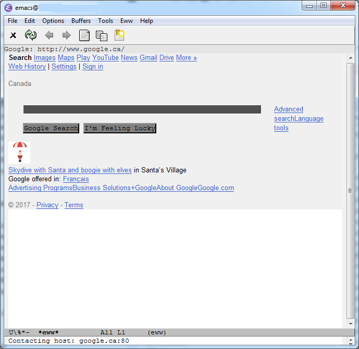
Task: Click the Emacs logo in the title bar
Action: 8,8
